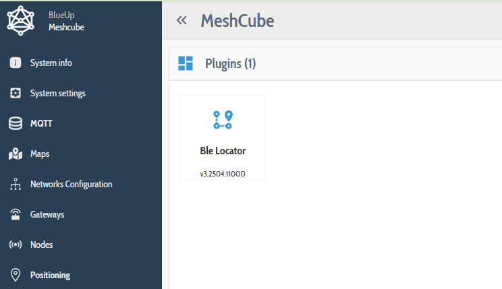Click the Nodes signal icon
This screenshot has height=289, width=502.
16,245
